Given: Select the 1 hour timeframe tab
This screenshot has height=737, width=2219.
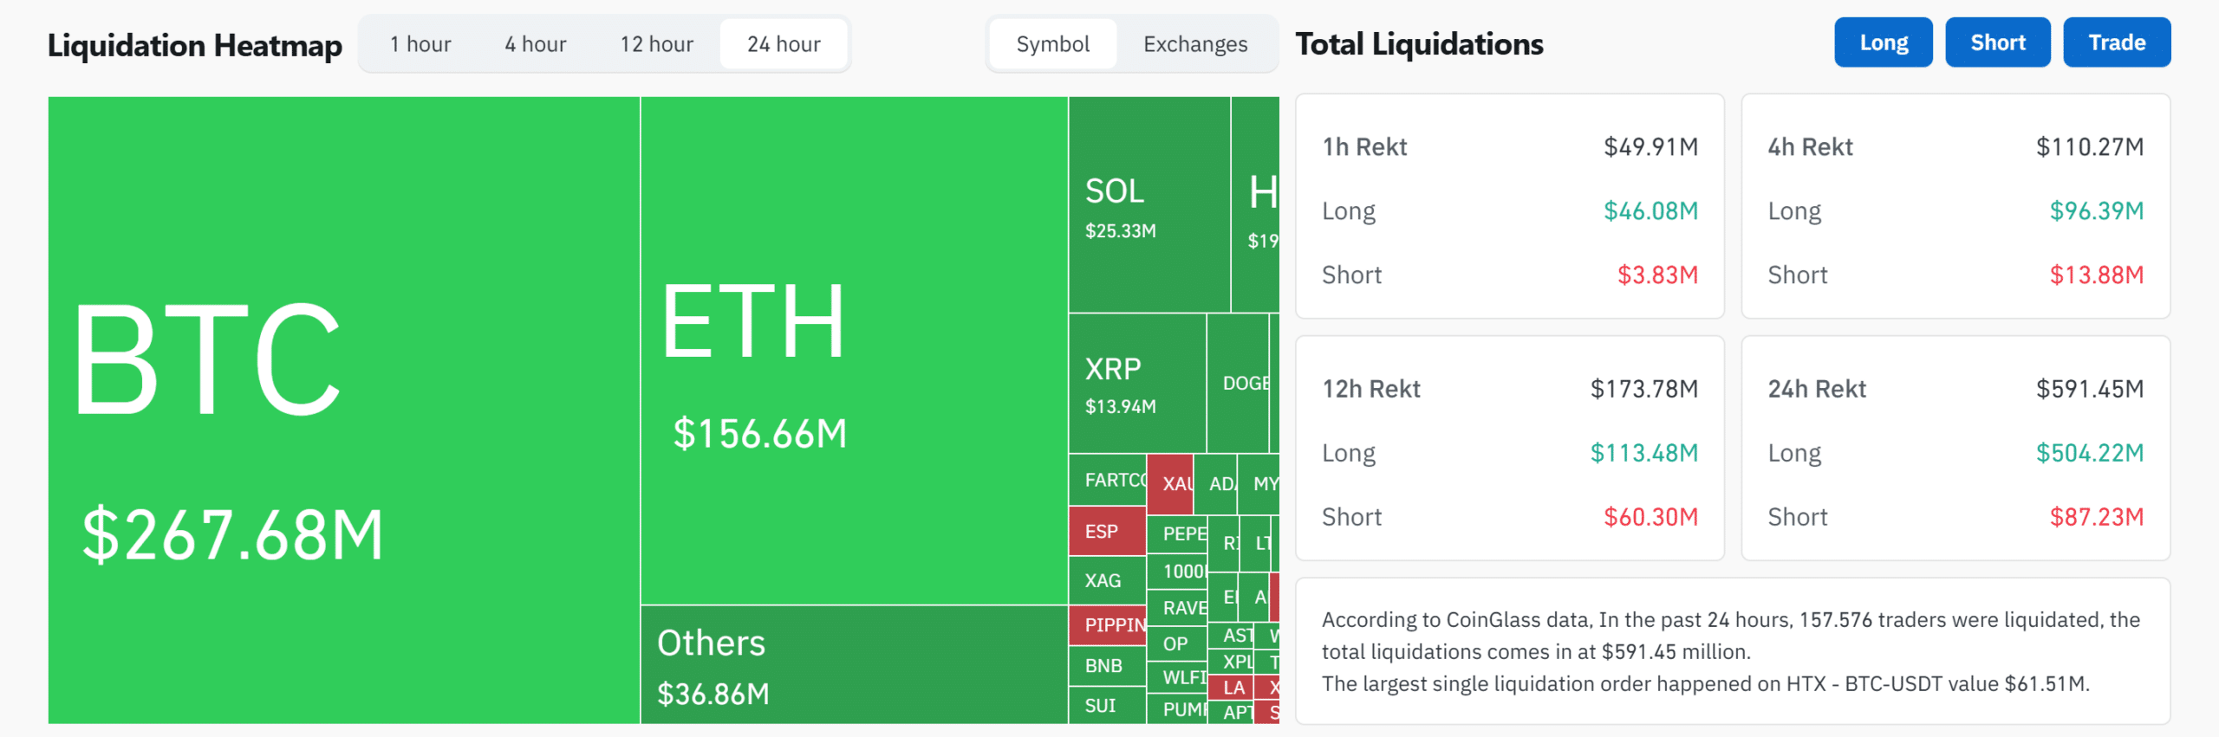Looking at the screenshot, I should tap(420, 44).
